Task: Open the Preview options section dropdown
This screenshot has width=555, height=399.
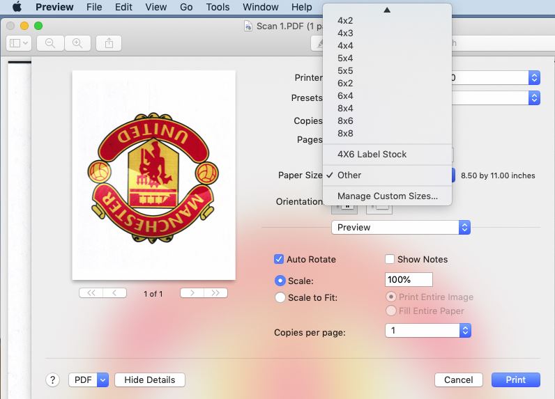Action: coord(401,227)
